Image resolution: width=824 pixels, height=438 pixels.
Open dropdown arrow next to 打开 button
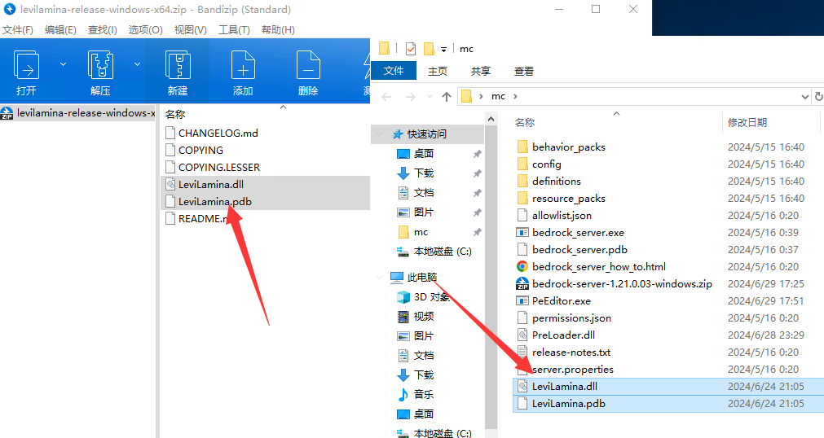tap(63, 64)
